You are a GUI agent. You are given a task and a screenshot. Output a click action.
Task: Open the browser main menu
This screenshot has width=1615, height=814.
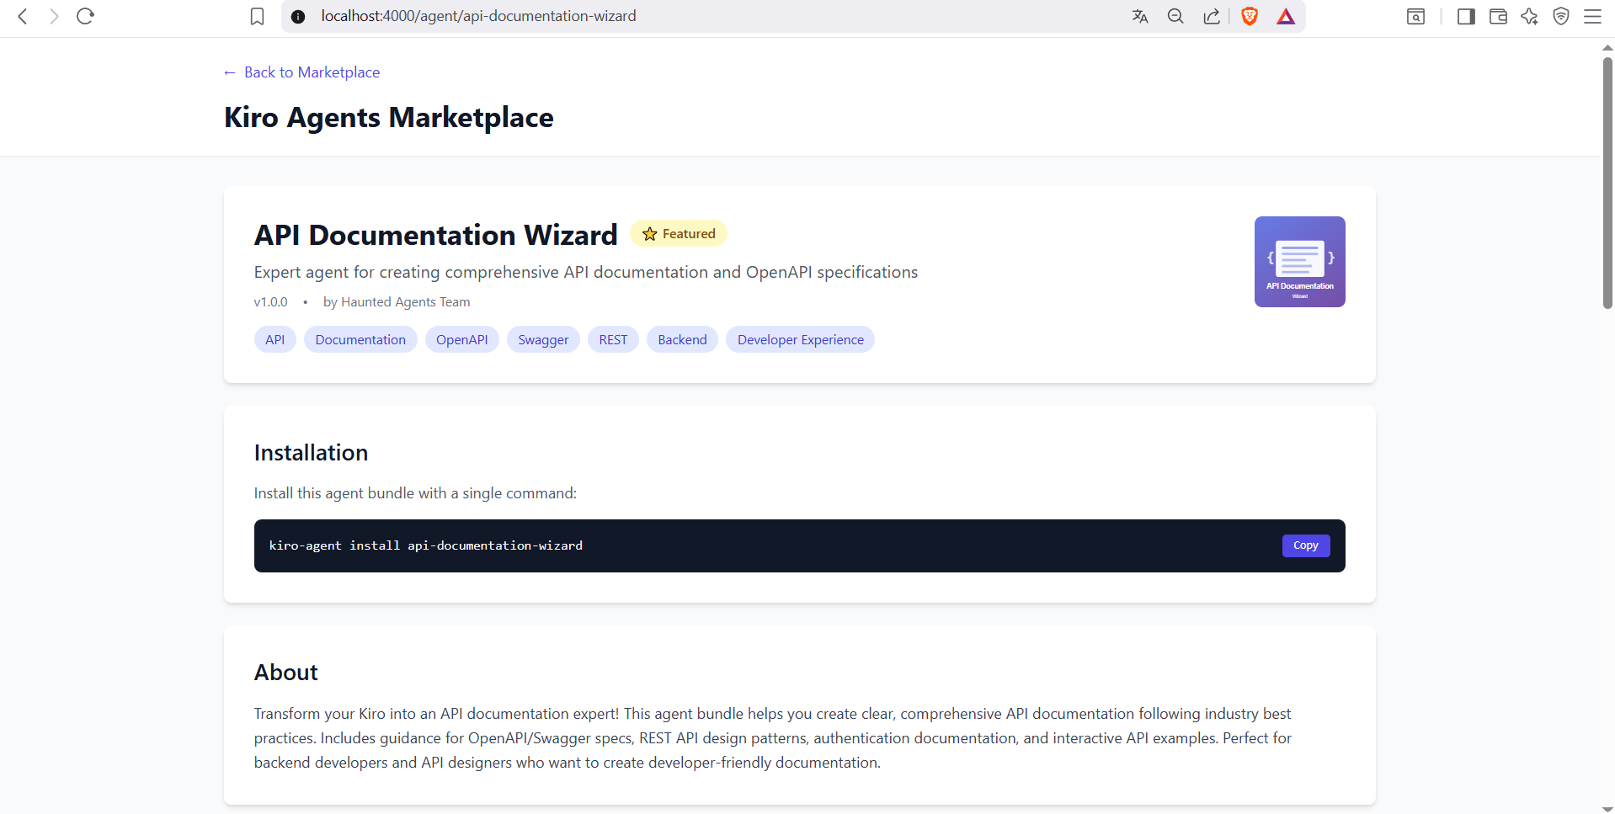click(x=1592, y=16)
